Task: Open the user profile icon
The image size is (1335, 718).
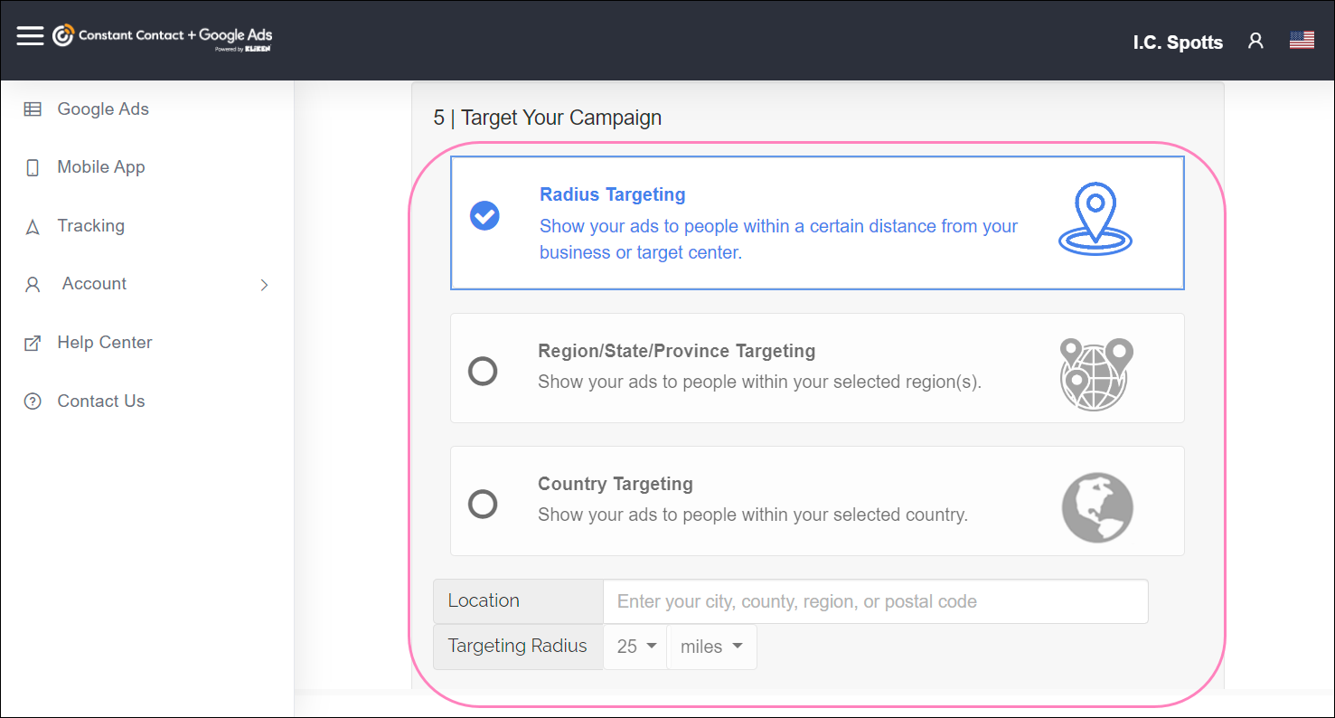Action: point(1255,41)
